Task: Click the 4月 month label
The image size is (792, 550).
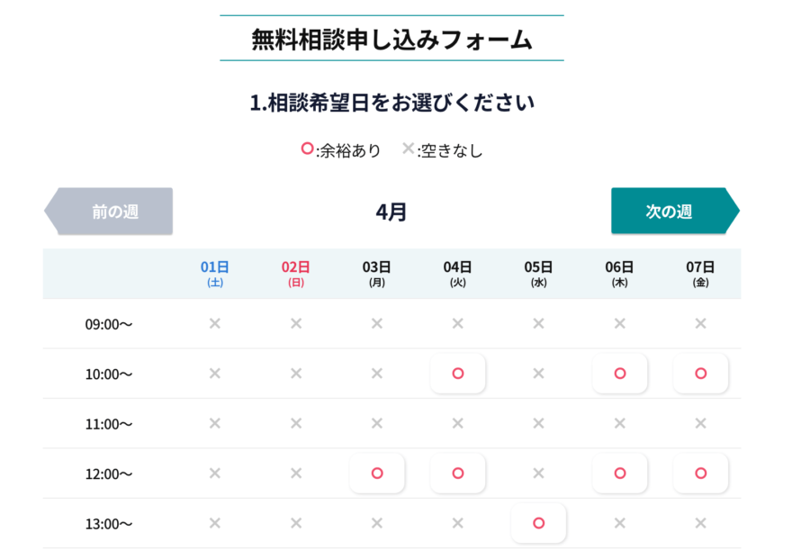Action: click(391, 211)
